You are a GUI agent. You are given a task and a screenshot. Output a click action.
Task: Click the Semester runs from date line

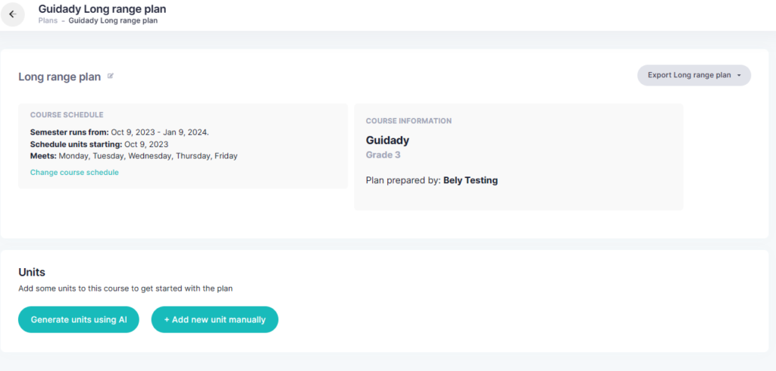(x=119, y=132)
